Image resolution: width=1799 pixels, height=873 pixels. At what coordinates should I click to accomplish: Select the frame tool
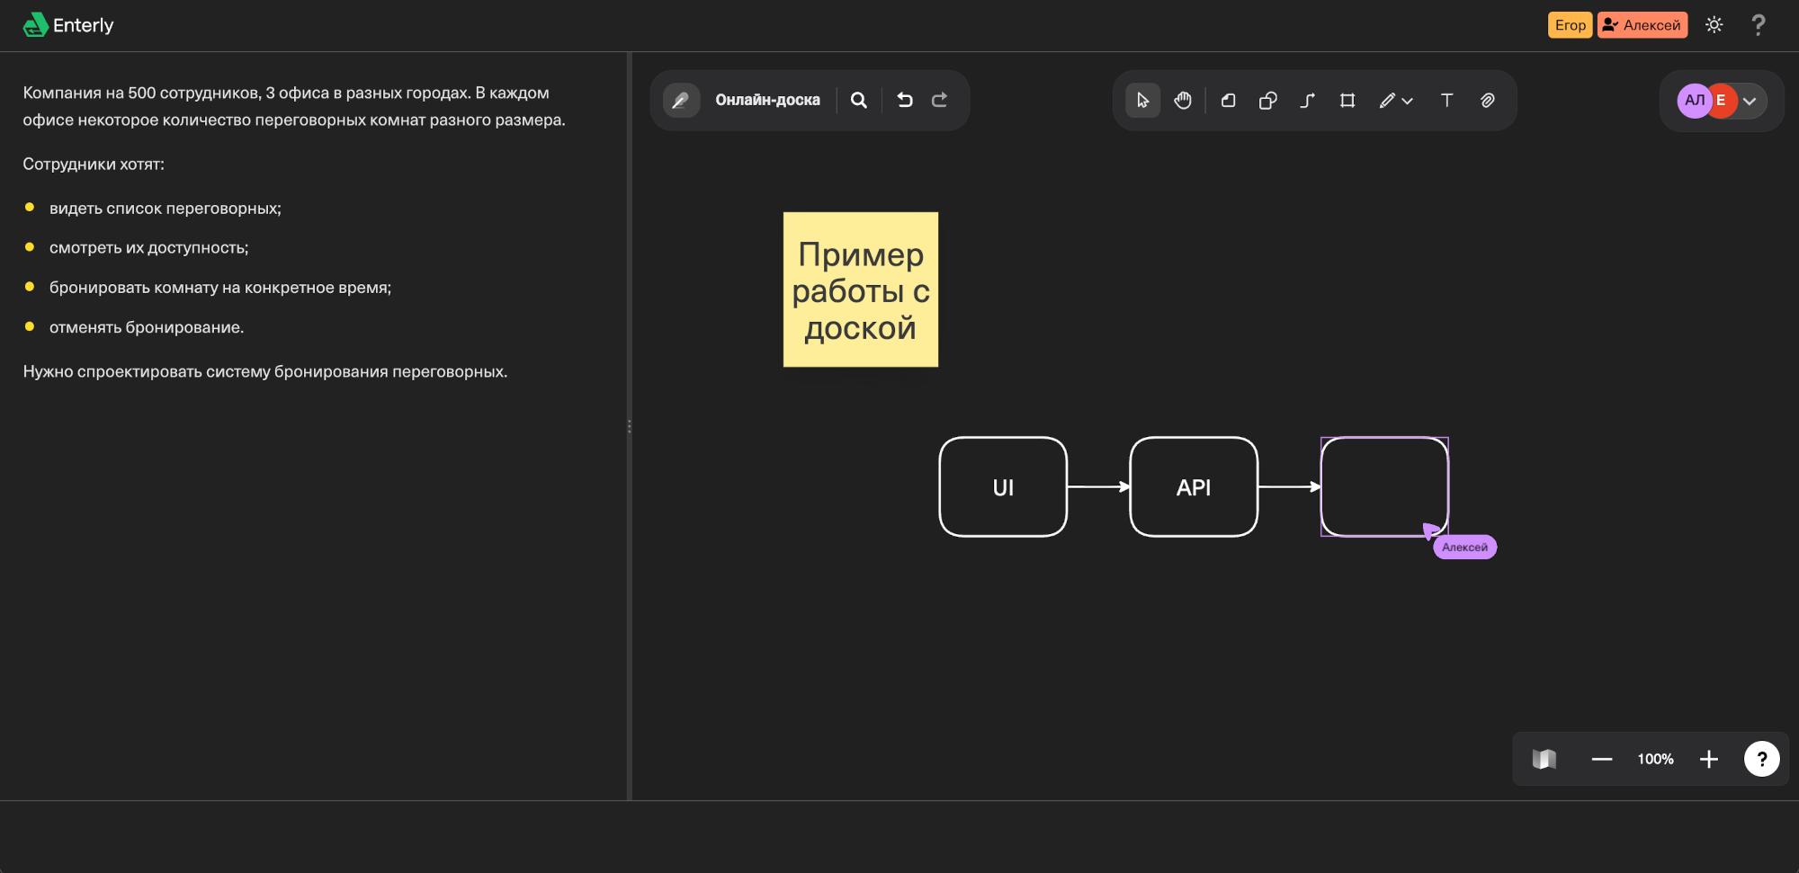tap(1347, 101)
